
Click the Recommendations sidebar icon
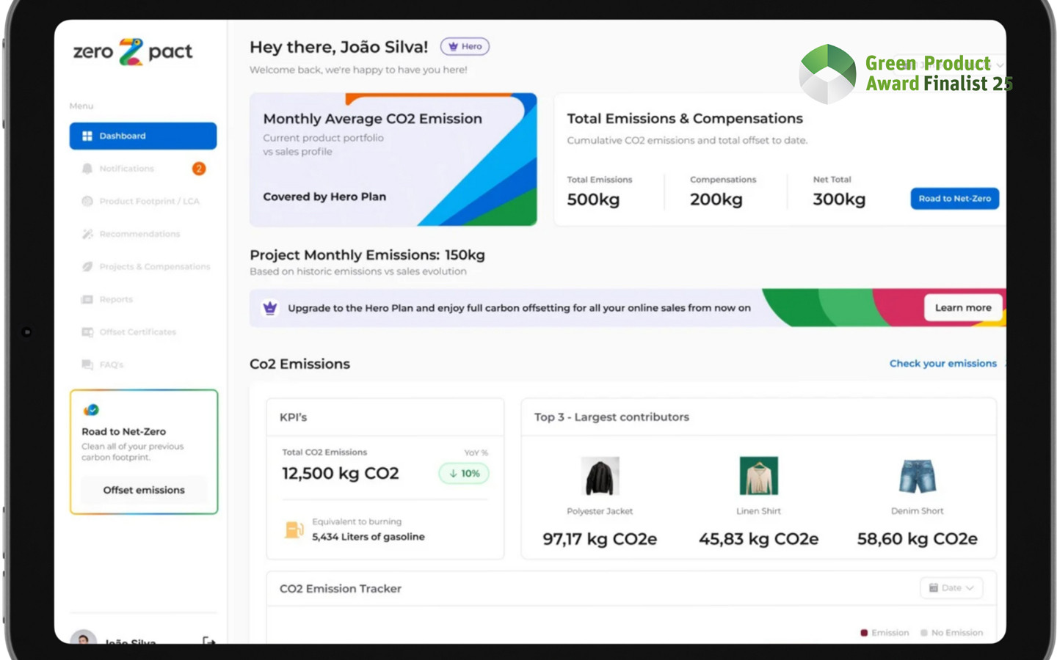pyautogui.click(x=87, y=234)
